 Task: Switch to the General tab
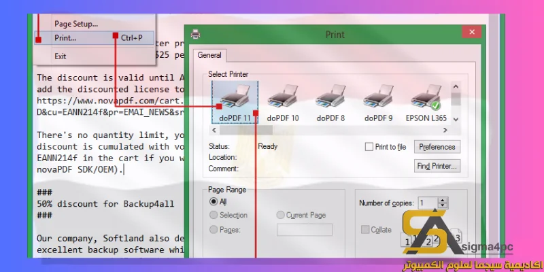pyautogui.click(x=209, y=55)
